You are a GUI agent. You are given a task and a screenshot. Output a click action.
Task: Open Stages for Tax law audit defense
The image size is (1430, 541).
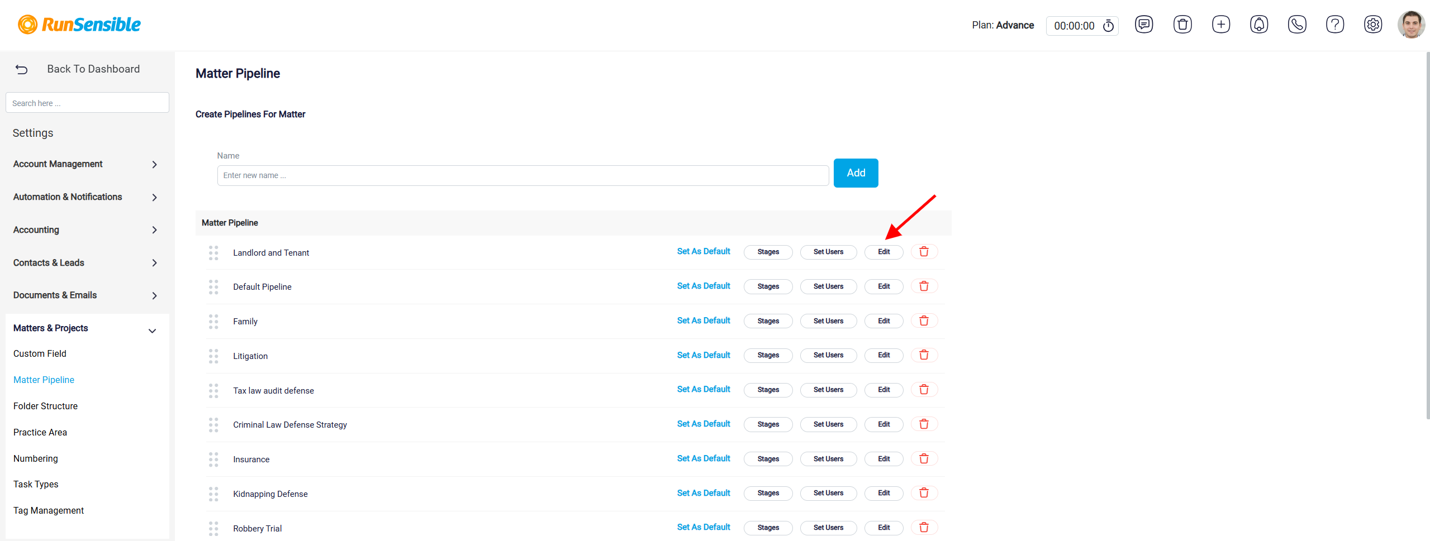coord(768,390)
